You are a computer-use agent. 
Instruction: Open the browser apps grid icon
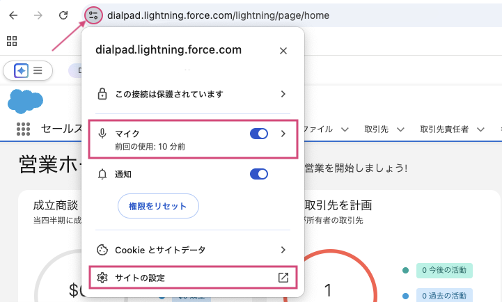(x=12, y=40)
